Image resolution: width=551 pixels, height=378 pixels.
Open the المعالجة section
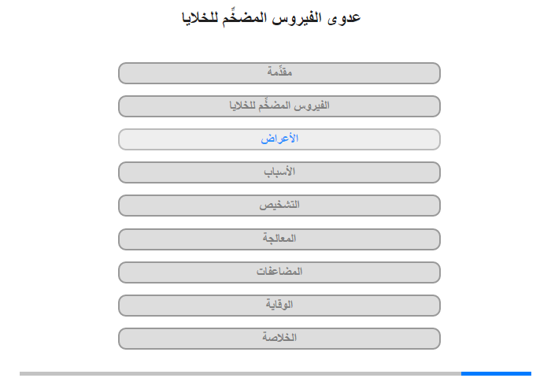[279, 239]
